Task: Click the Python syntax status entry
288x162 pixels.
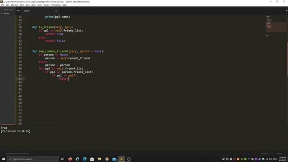Action: (x=280, y=153)
